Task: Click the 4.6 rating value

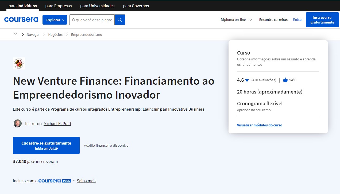Action: pyautogui.click(x=240, y=80)
